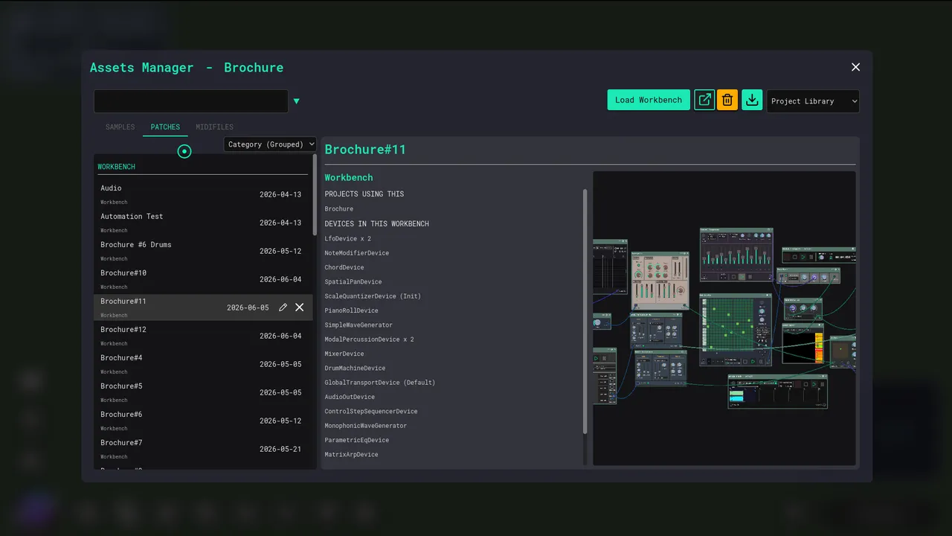Screen dimensions: 952x536
Task: Switch to the PATCHES tab
Action: [x=165, y=127]
